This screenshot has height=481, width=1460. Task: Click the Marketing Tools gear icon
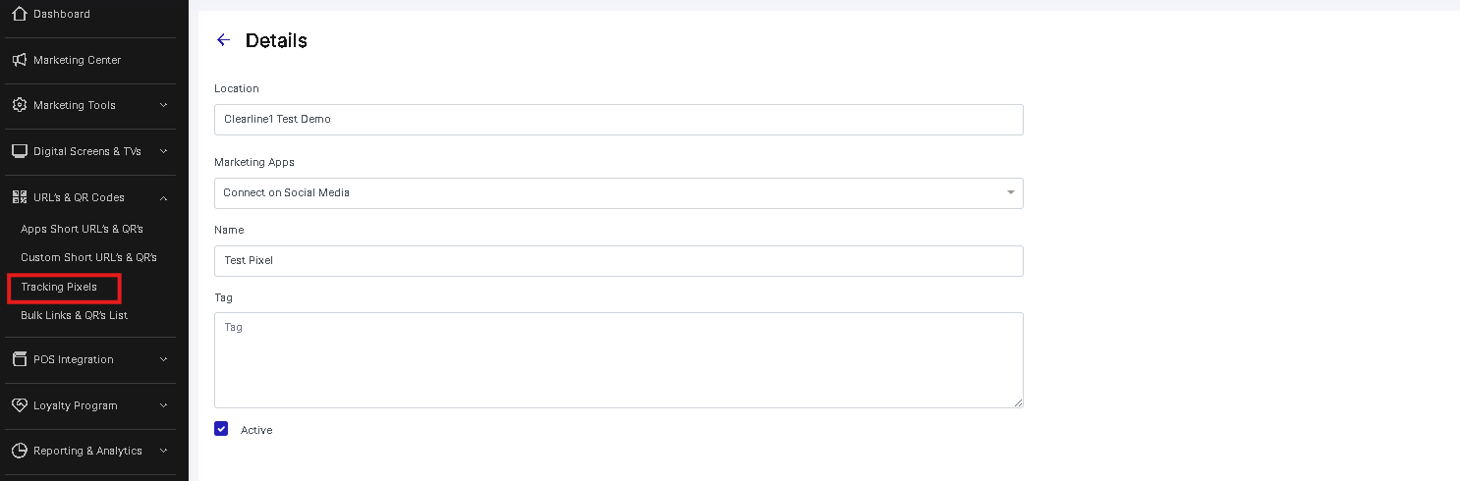[19, 105]
